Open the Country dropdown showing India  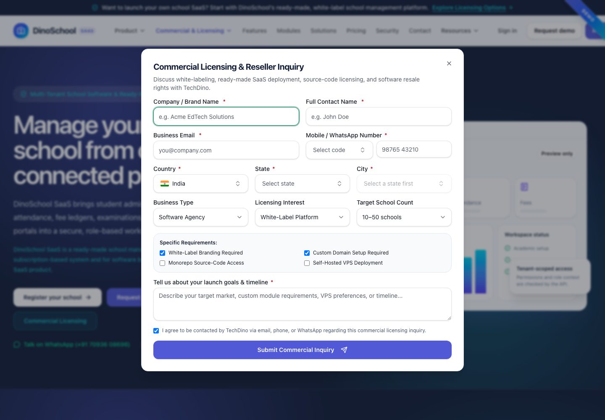pyautogui.click(x=201, y=184)
